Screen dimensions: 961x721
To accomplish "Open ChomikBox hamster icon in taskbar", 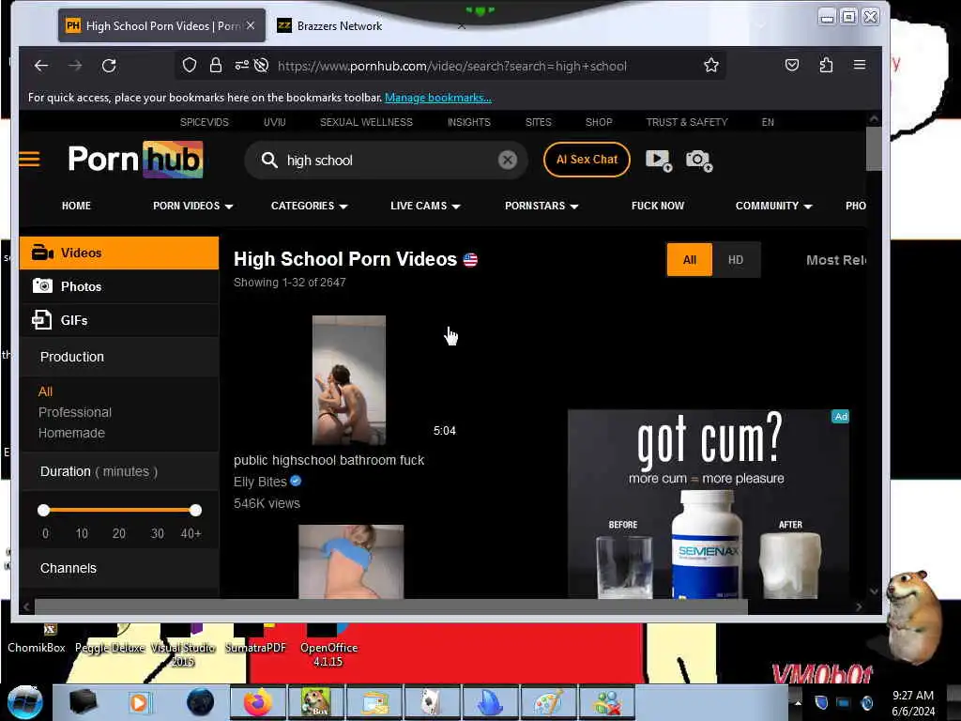I will coord(315,702).
